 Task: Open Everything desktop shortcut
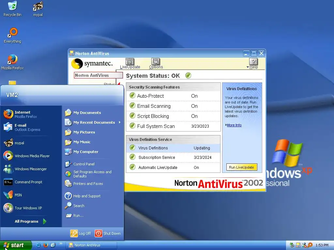(x=13, y=35)
